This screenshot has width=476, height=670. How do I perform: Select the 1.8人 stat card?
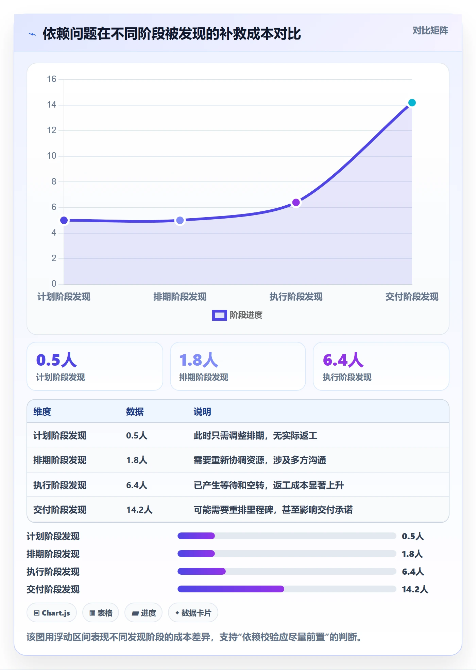pyautogui.click(x=238, y=366)
